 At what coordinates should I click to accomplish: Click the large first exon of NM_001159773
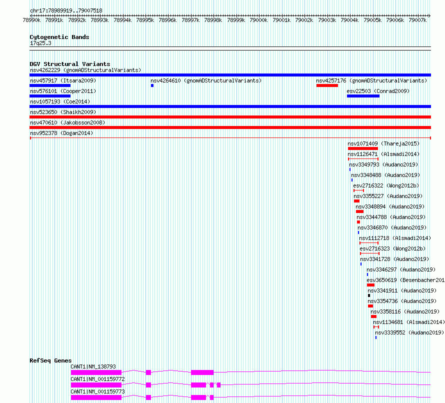96,397
